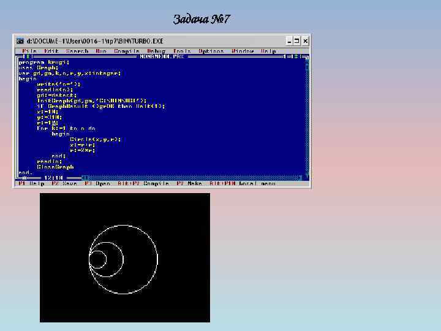Click F2 Save in status line
The width and height of the screenshot is (441, 331).
[64, 183]
